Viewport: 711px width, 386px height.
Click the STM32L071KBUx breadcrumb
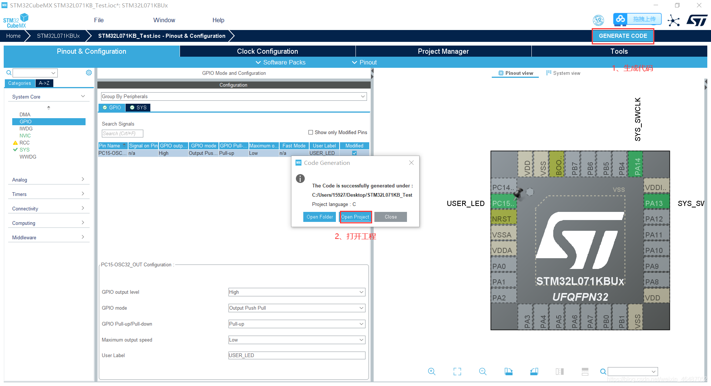[59, 36]
